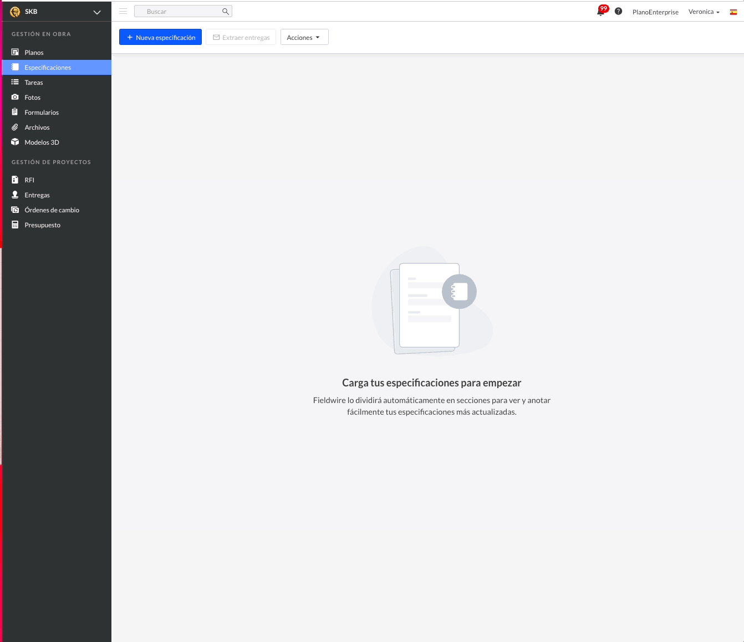Open the PlanoEnterprise link
Screen dimensions: 744x642
pyautogui.click(x=655, y=12)
